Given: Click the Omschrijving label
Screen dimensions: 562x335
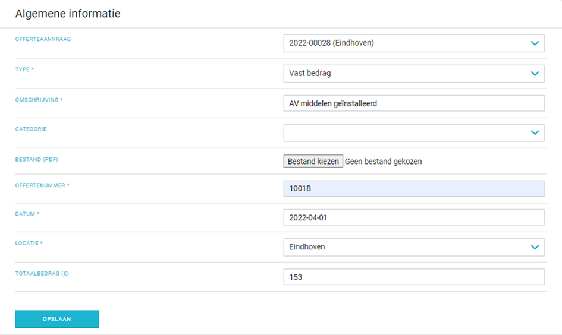Looking at the screenshot, I should [39, 100].
